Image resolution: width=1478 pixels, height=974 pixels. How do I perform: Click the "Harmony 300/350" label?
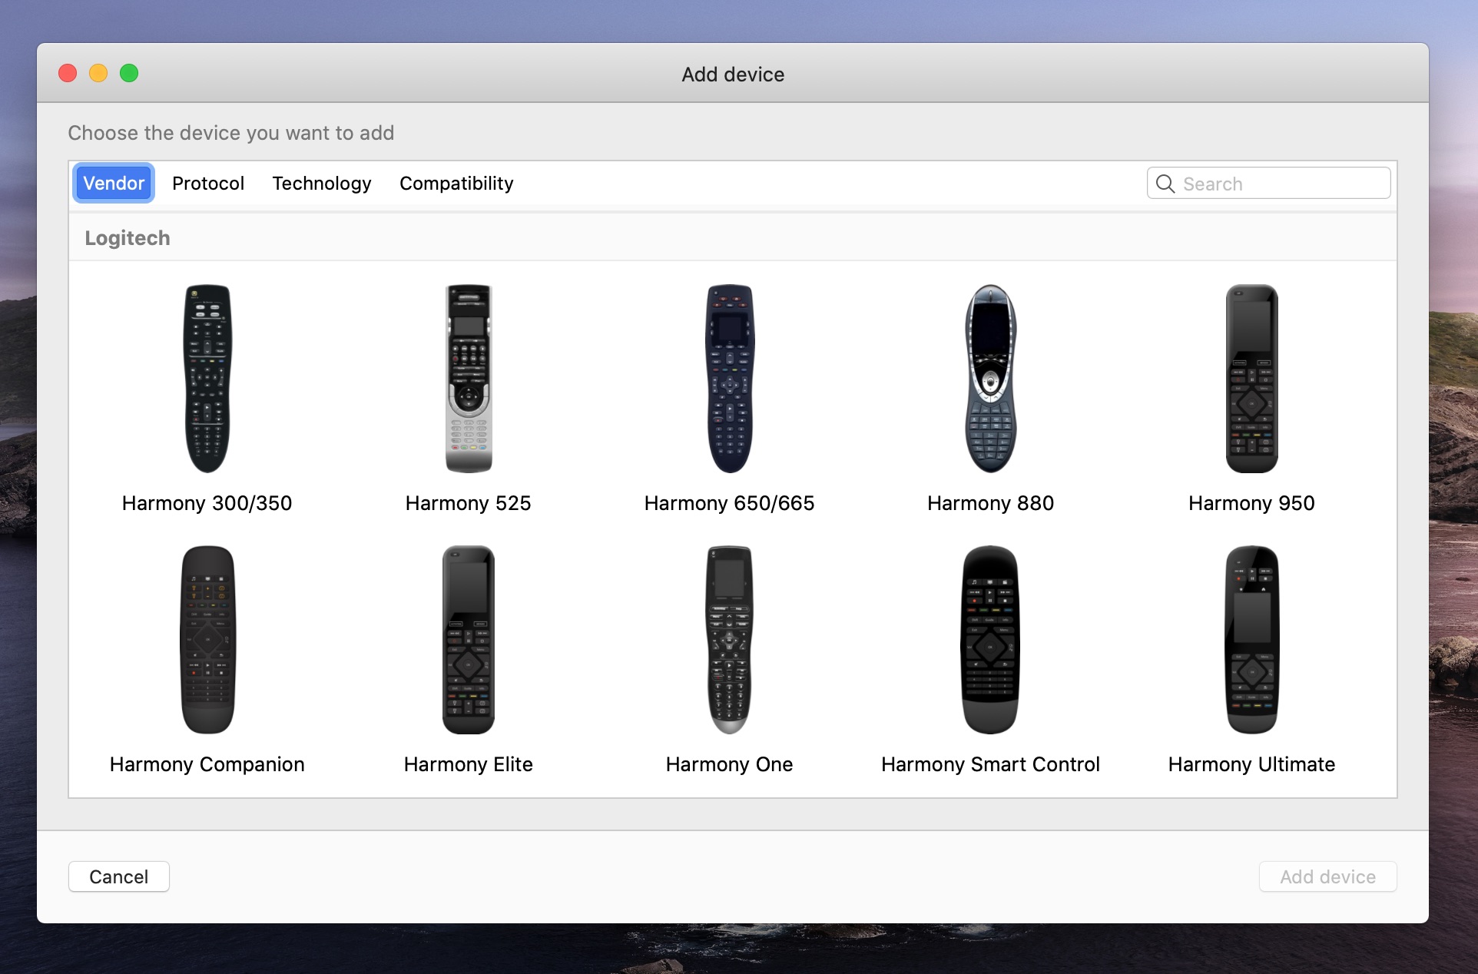click(207, 503)
